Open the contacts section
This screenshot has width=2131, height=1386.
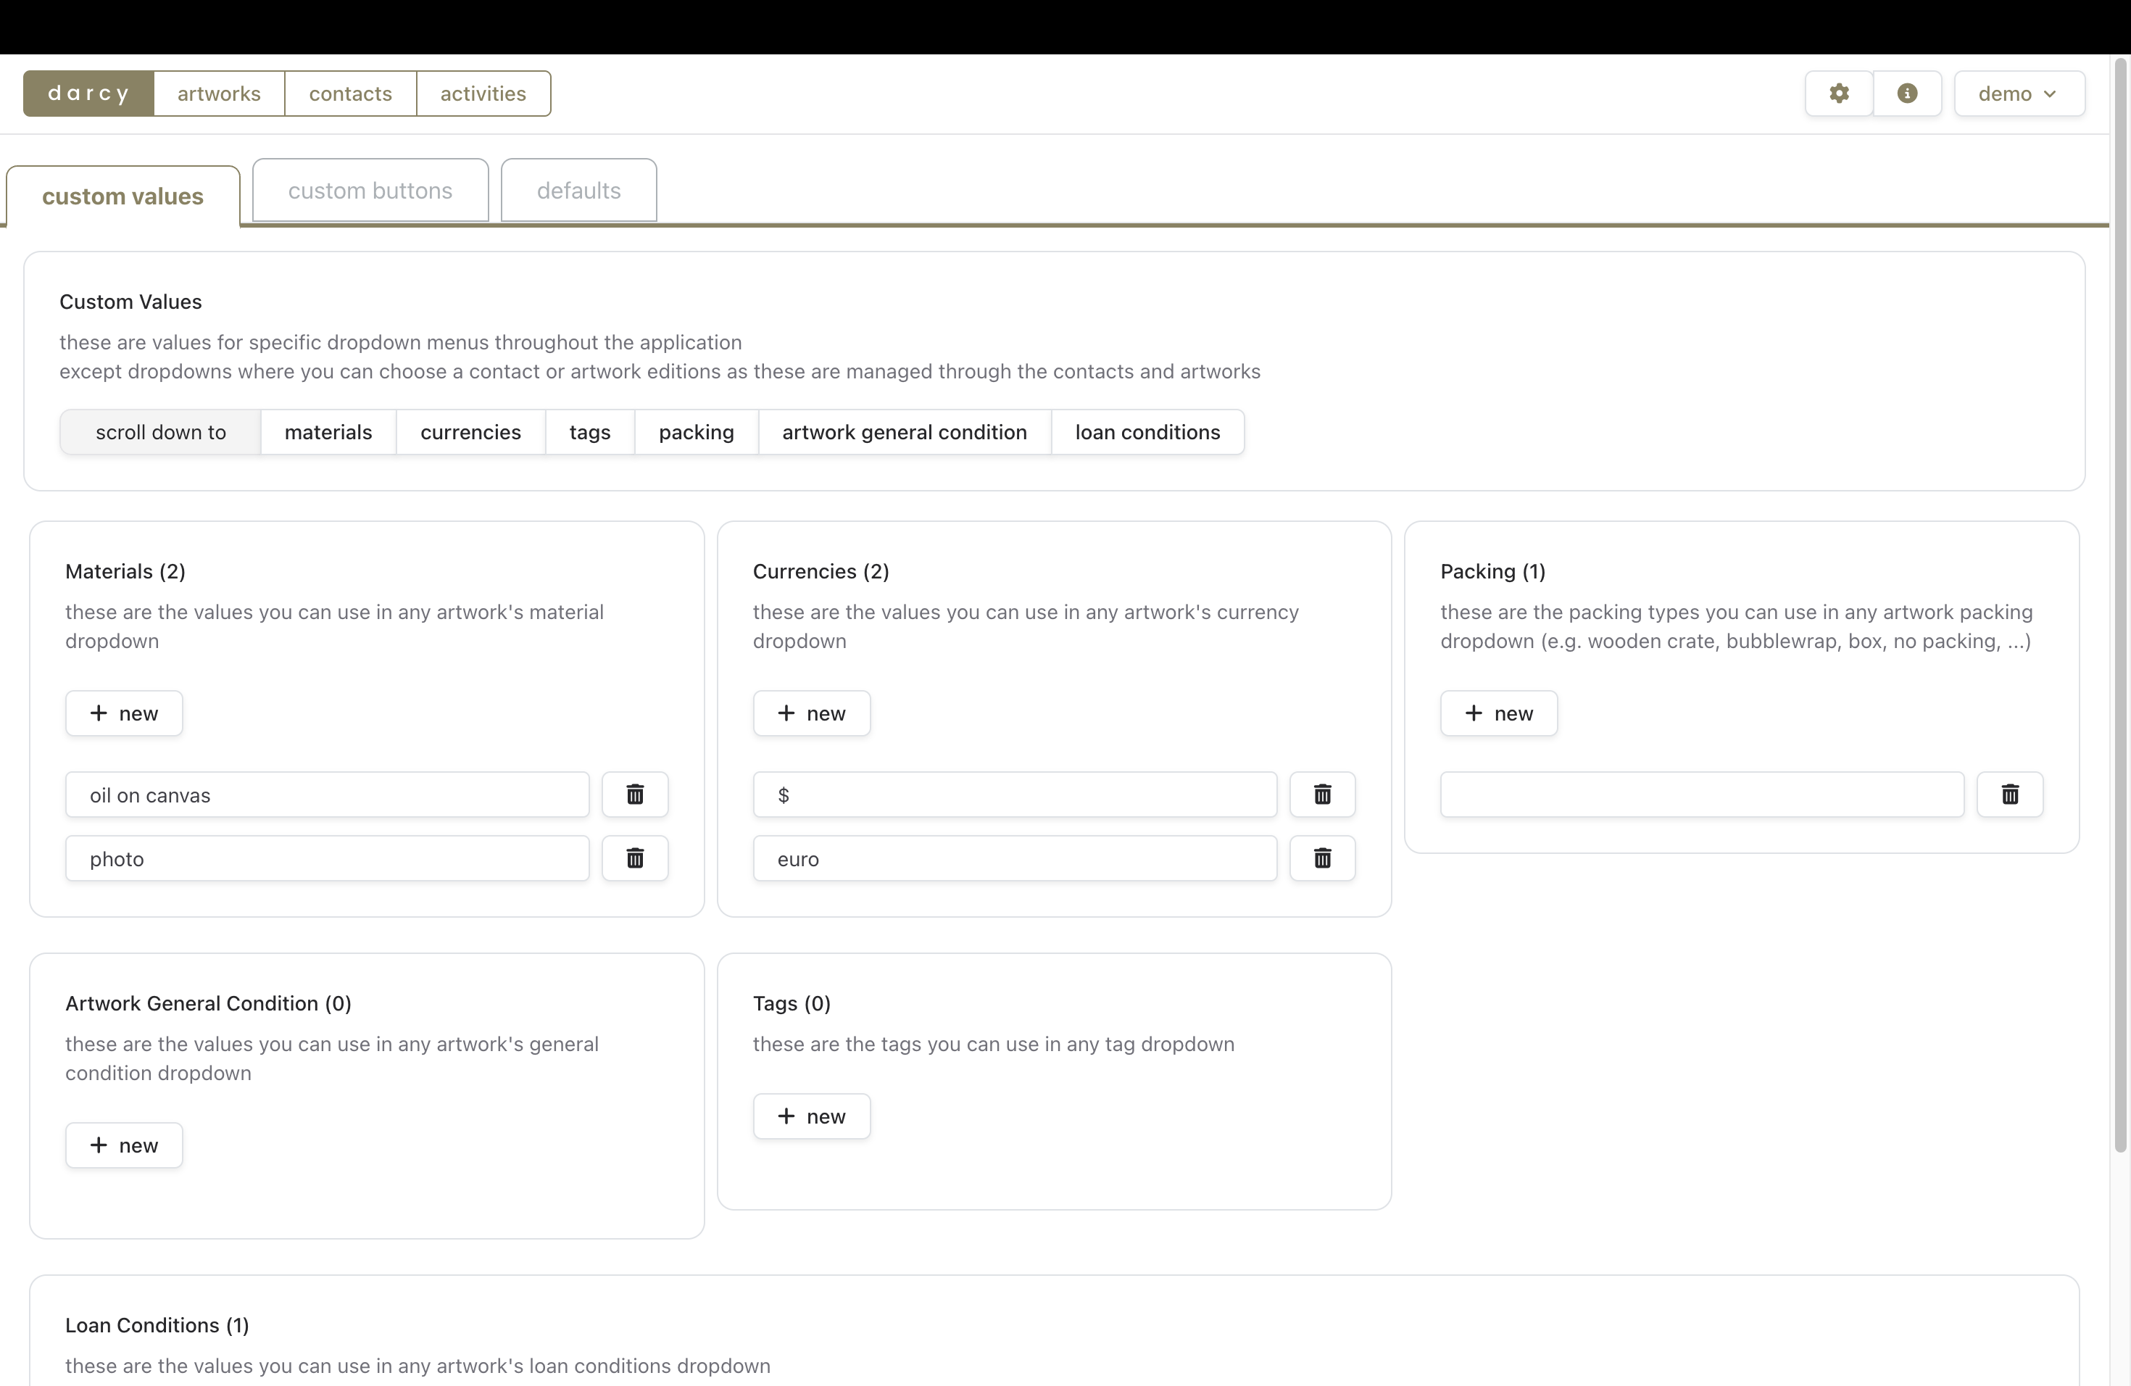coord(350,93)
